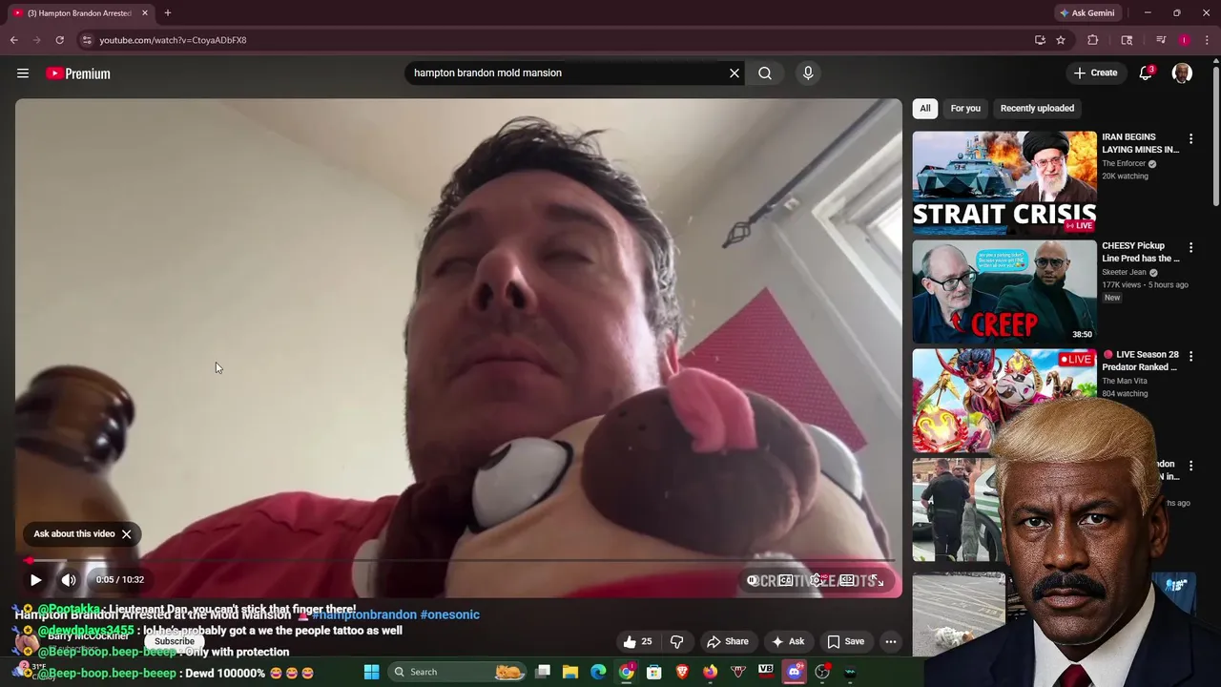Open Microsoft Edge from taskbar
This screenshot has width=1221, height=687.
pos(598,672)
